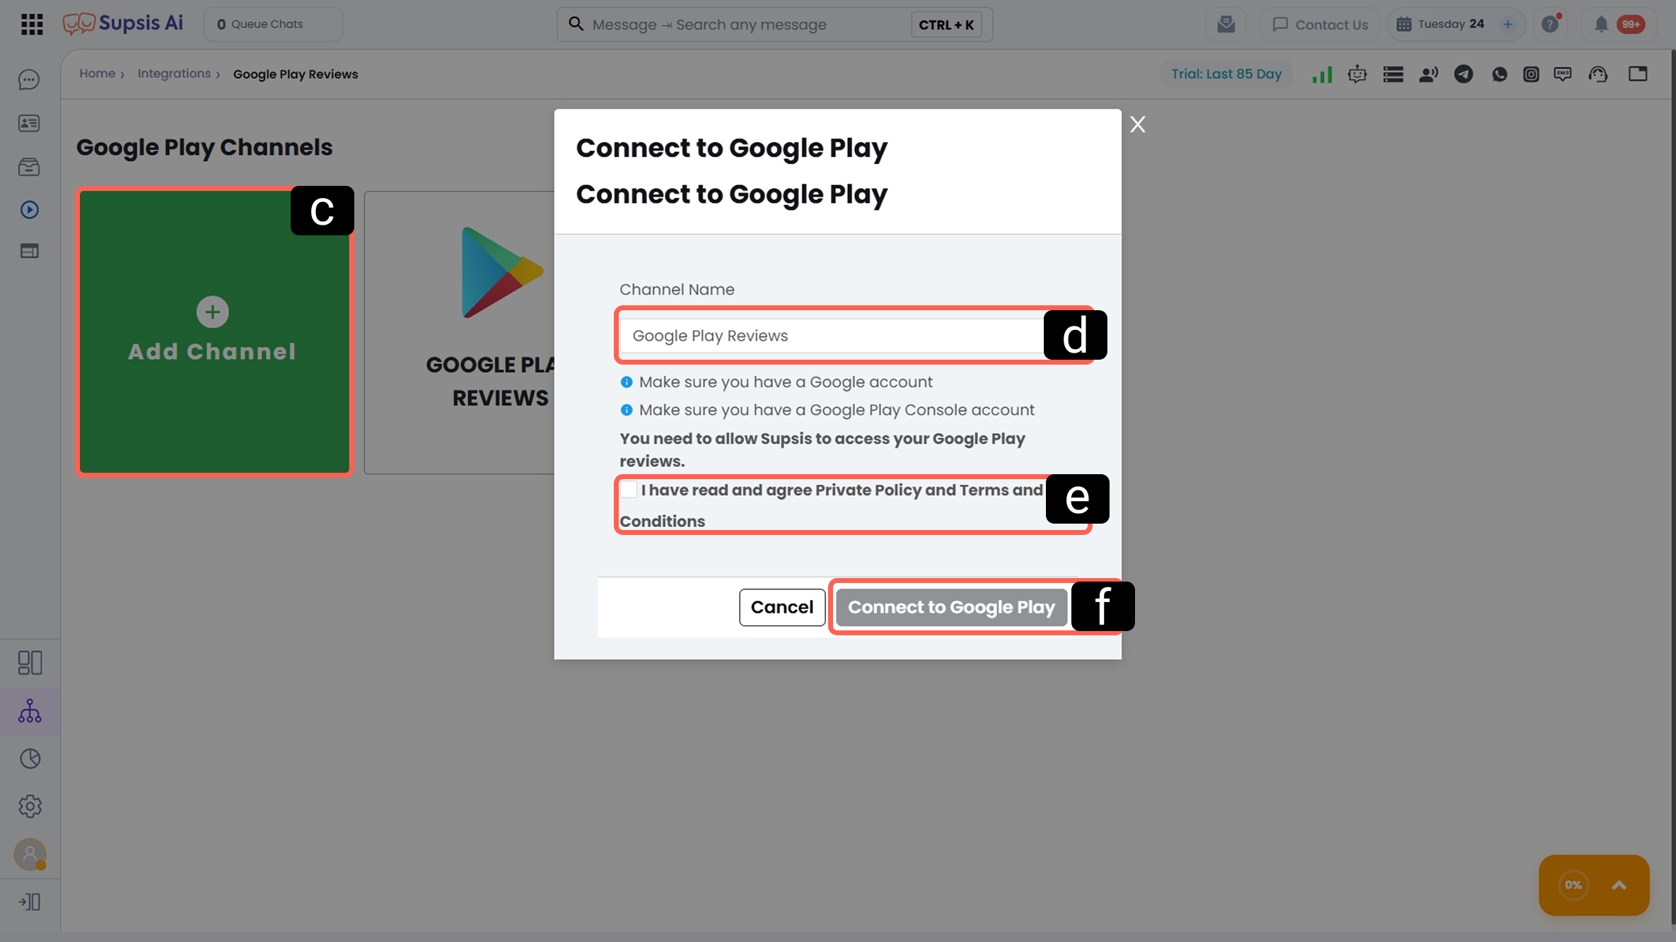The image size is (1676, 942).
Task: Open the speaking users icon in the toolbar
Action: [x=1428, y=74]
